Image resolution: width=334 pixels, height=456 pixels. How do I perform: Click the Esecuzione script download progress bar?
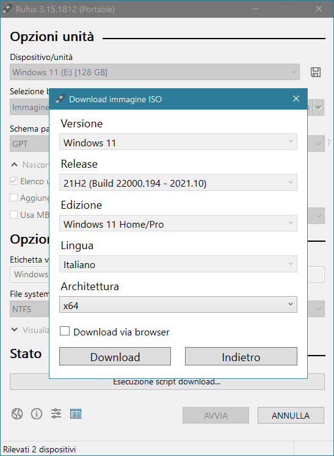tap(167, 381)
